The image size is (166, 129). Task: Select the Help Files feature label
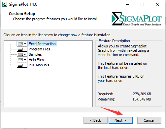pos(36,60)
